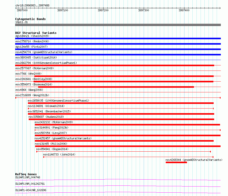Click the gray 18p11.31 cytogenetic band bar
The image size is (228, 196).
118,25
